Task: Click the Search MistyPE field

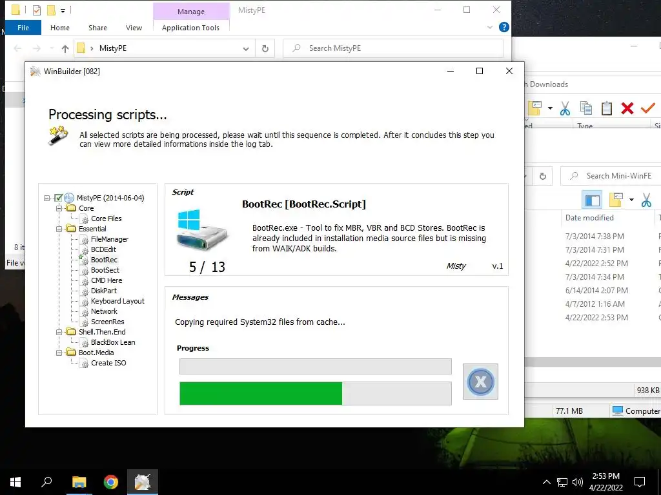Action: tap(393, 48)
